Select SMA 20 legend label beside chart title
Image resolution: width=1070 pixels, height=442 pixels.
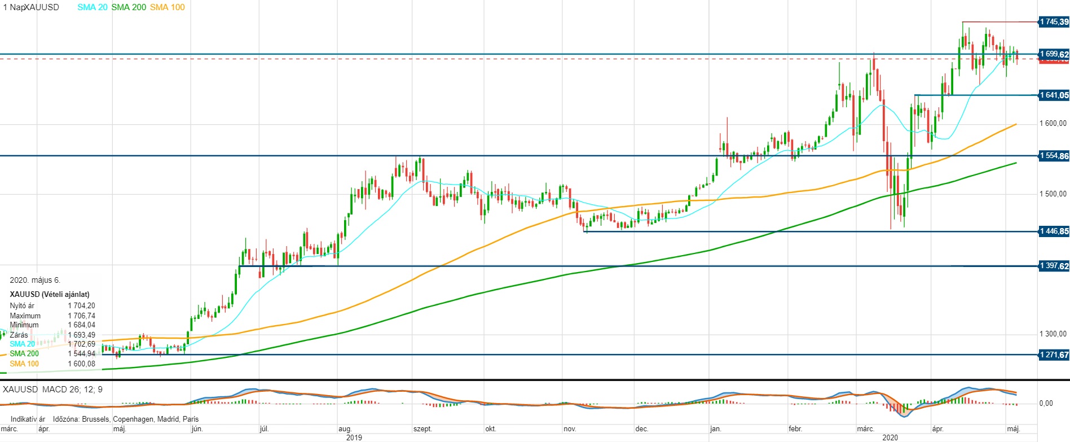(x=93, y=7)
